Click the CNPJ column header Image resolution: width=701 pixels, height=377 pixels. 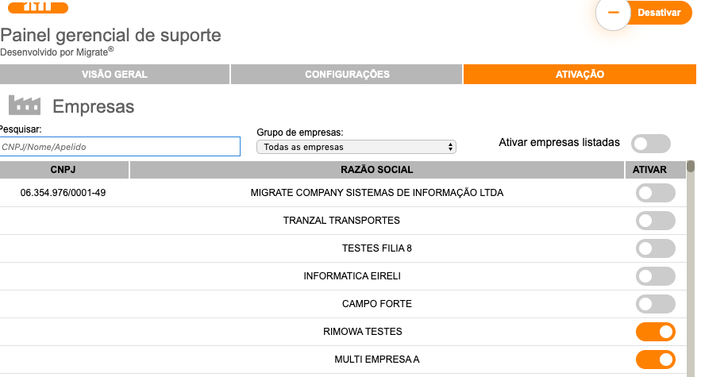click(64, 170)
